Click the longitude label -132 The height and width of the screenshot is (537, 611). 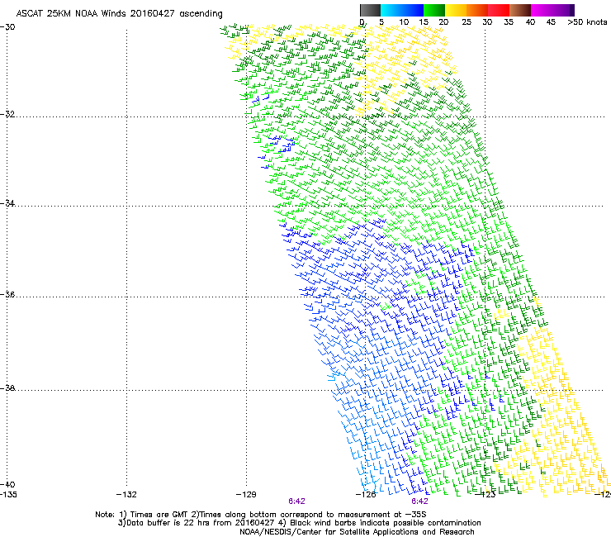click(x=126, y=495)
